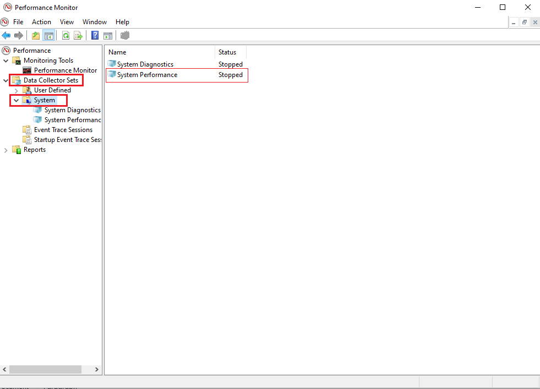
Task: Sort the list by the Name column header
Action: [160, 52]
